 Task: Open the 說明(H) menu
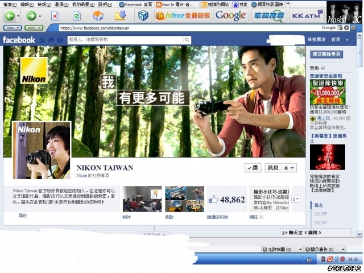(105, 5)
